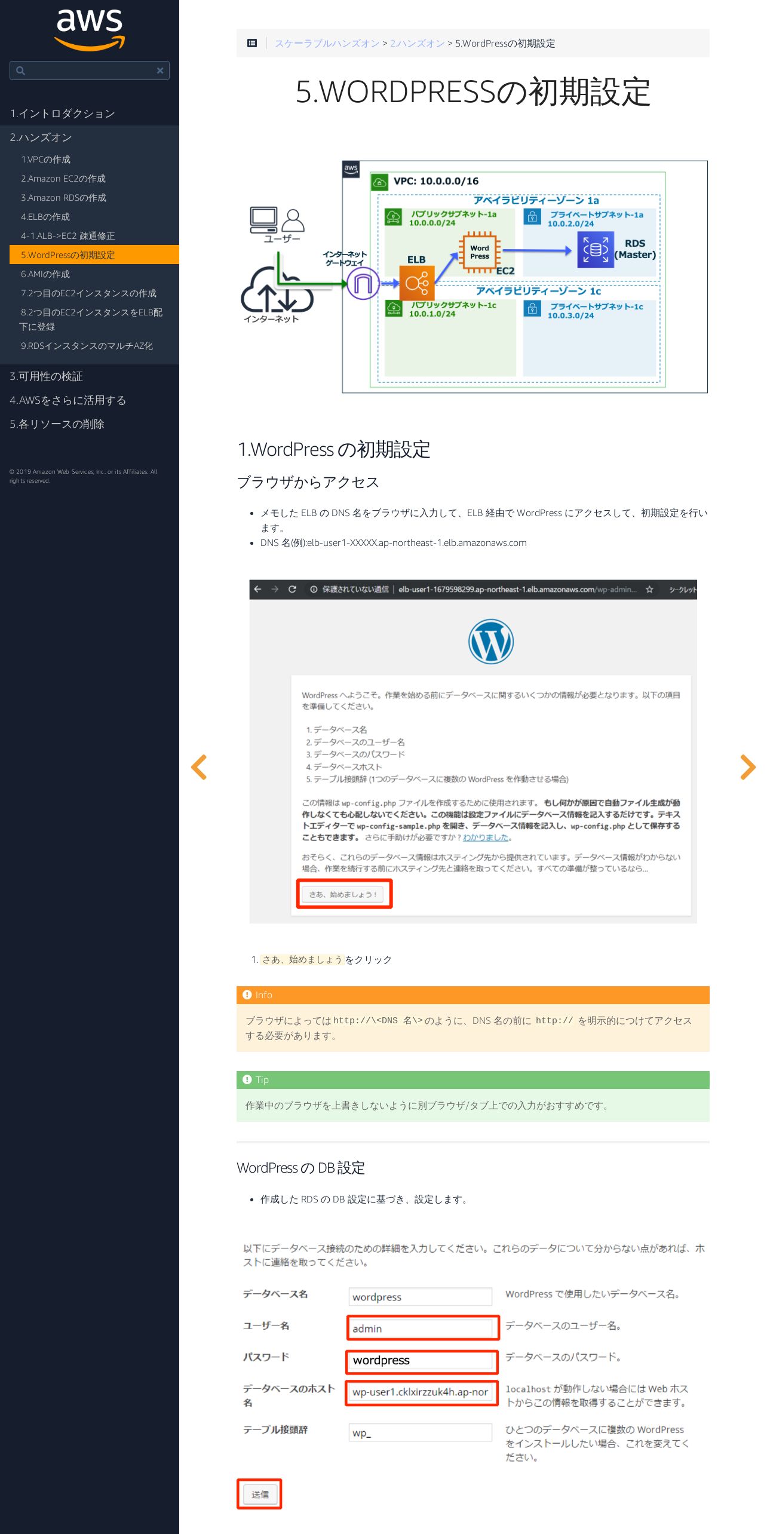767x1534 pixels.
Task: Click the テーブル接頭辞 wp_ field
Action: coord(420,1432)
